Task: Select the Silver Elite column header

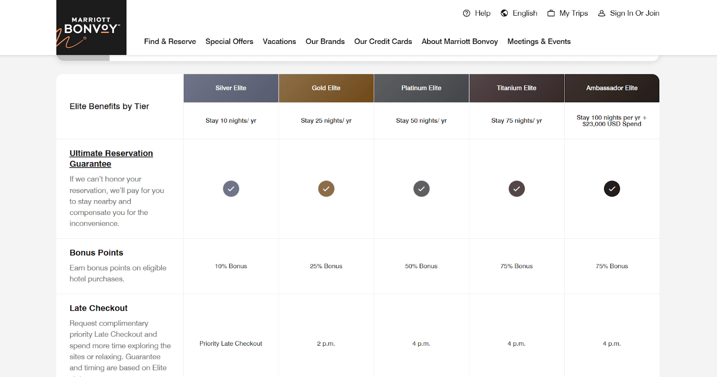Action: pyautogui.click(x=231, y=88)
